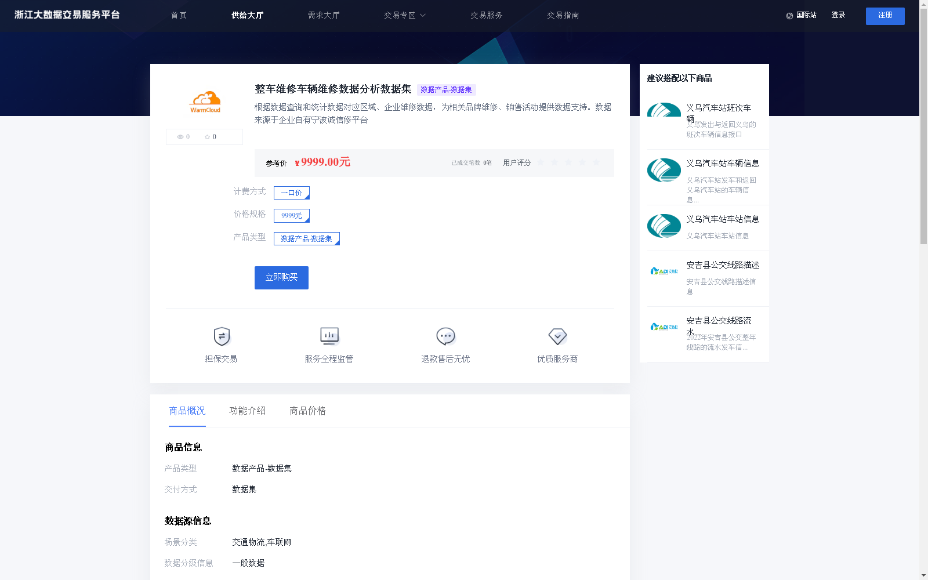
Task: Switch to 商品概况 tab
Action: [x=187, y=411]
